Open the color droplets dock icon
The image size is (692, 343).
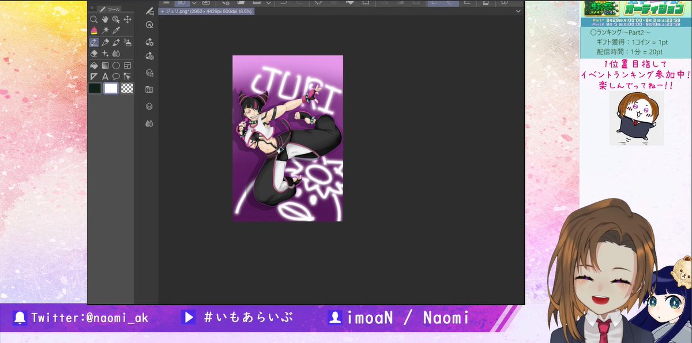pos(149,123)
